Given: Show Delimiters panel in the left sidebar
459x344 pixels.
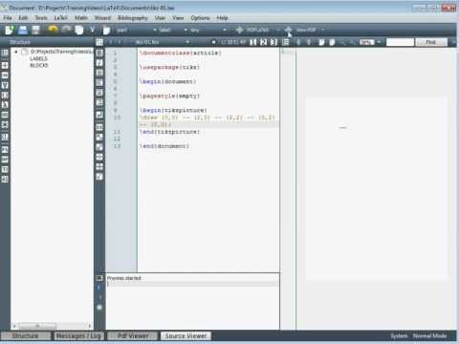Looking at the screenshot, I should (5, 95).
